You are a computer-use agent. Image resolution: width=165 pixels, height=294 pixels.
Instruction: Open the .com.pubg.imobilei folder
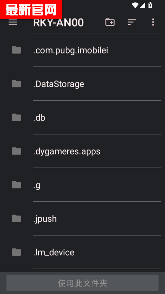click(x=83, y=50)
